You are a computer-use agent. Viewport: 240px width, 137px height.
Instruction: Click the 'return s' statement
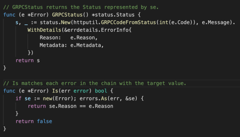(x=28, y=61)
